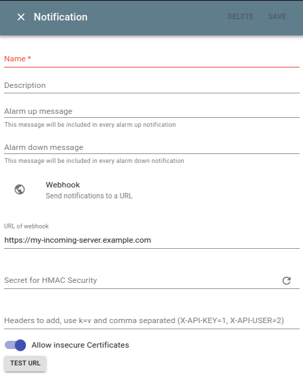Click the DELETE button in header
The image size is (303, 379).
240,16
